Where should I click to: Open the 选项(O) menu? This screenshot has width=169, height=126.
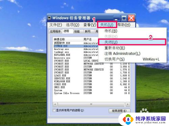[x=73, y=25]
